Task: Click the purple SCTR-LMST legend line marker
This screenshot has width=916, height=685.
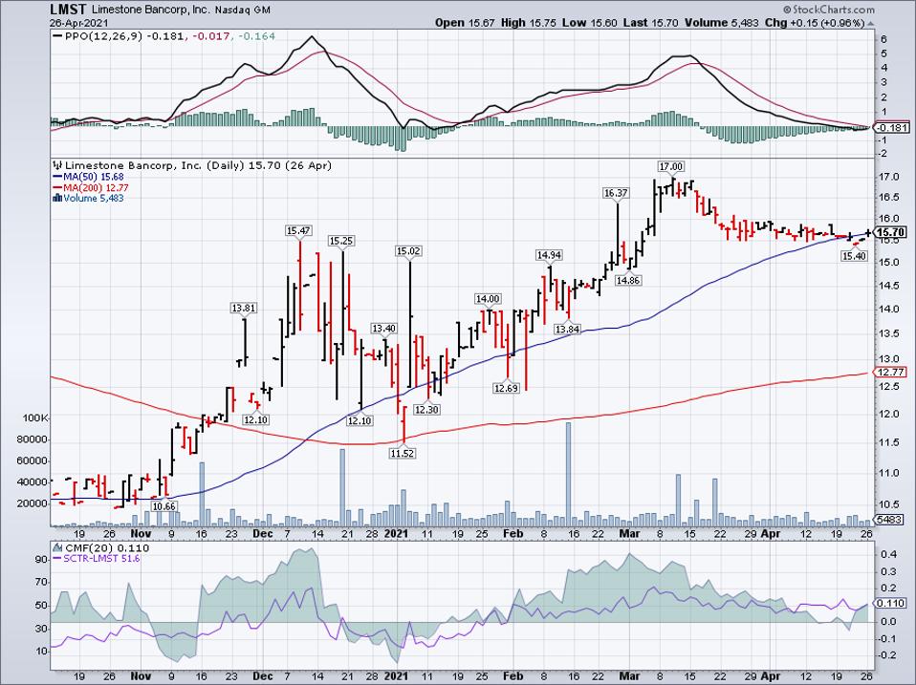Action: [57, 558]
